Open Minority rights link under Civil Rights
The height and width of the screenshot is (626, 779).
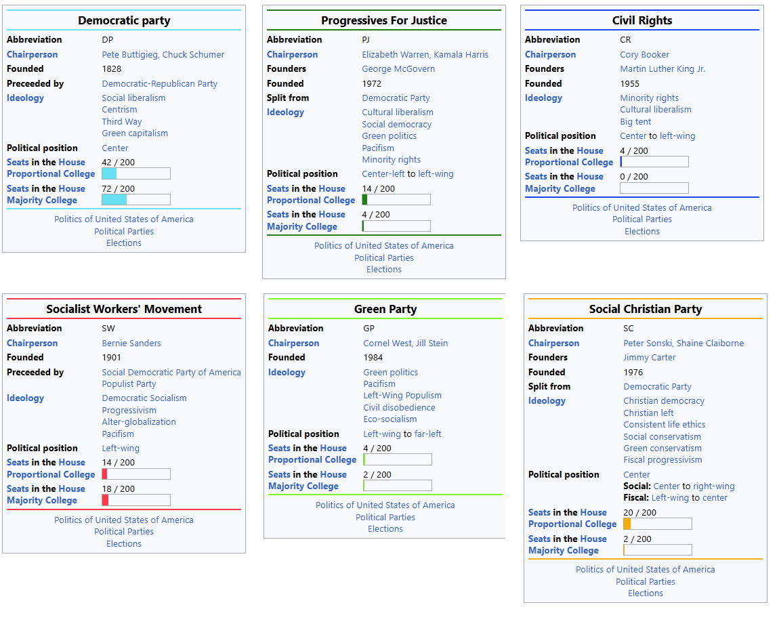tap(650, 98)
